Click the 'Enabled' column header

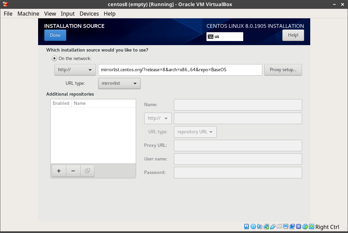(x=61, y=103)
